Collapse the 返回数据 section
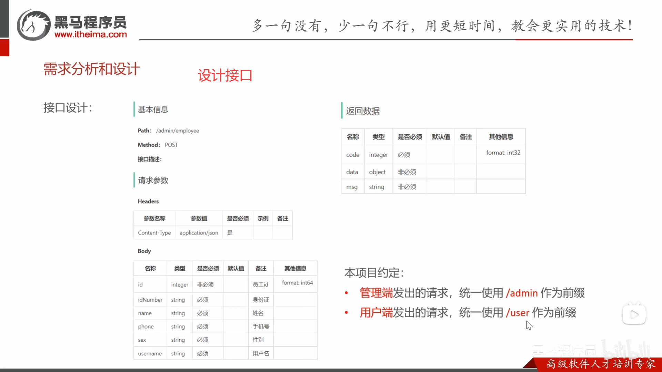 [x=363, y=111]
